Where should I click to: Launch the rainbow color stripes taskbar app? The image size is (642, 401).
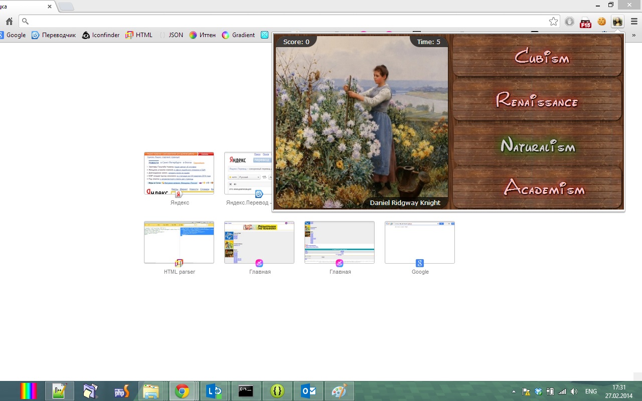29,391
